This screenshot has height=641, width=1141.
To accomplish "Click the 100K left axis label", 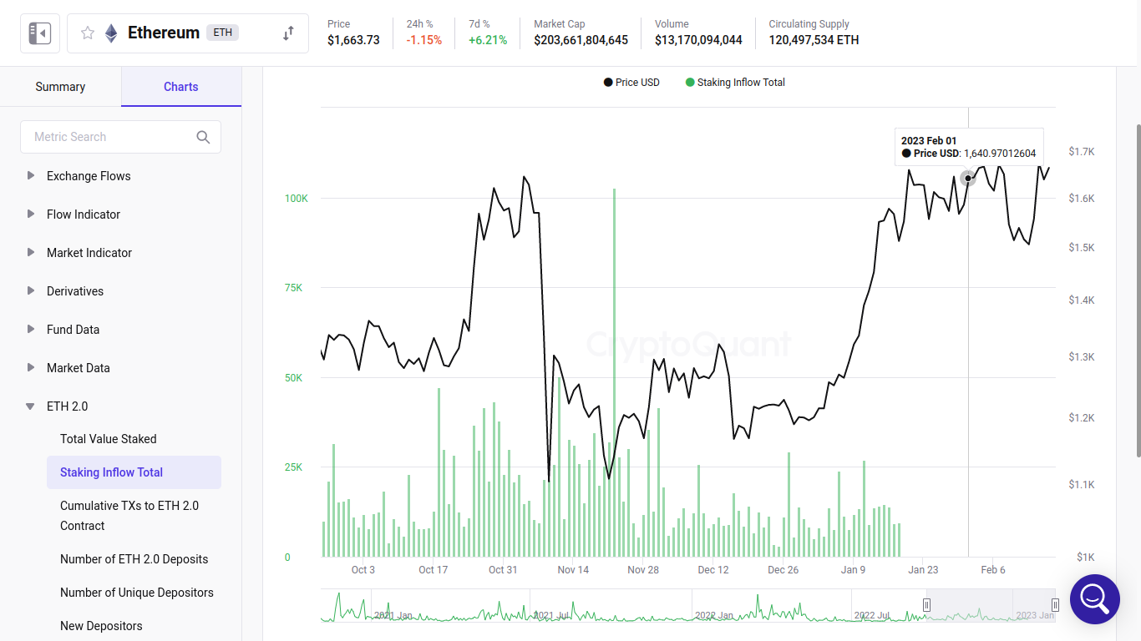I will 296,199.
